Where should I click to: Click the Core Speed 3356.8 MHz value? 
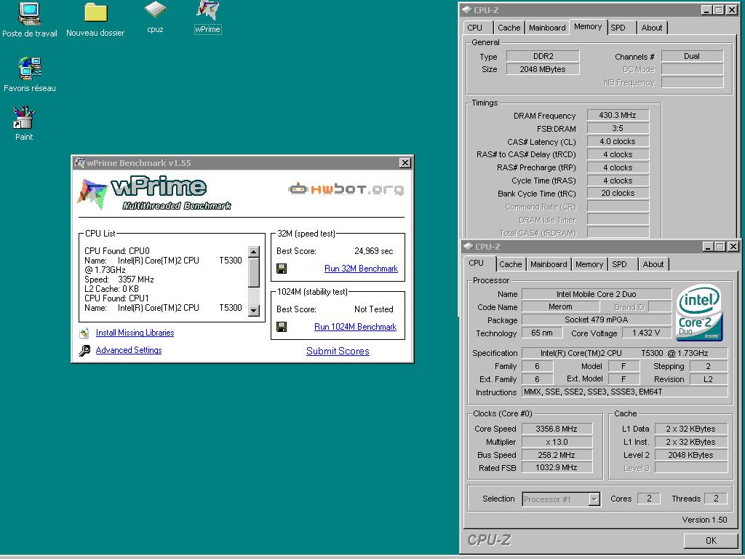(557, 429)
